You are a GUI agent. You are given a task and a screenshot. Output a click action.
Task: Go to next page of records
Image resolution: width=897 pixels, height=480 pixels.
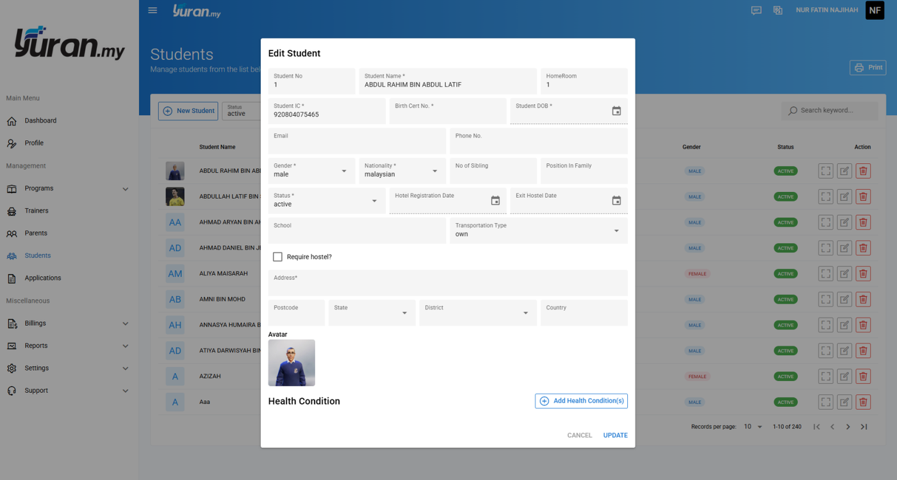(x=848, y=427)
